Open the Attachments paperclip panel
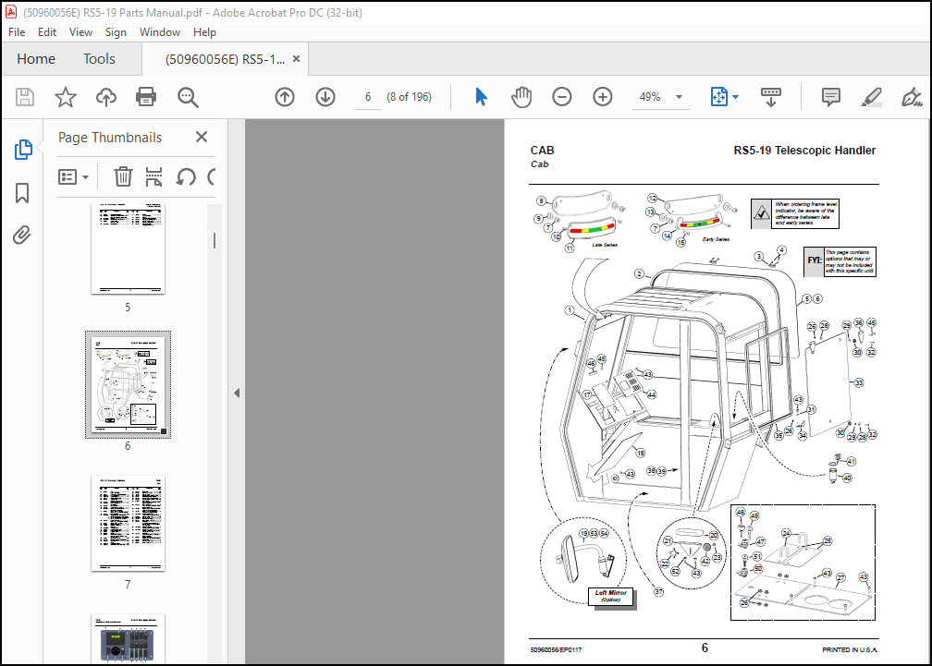Image resolution: width=932 pixels, height=666 pixels. point(22,235)
